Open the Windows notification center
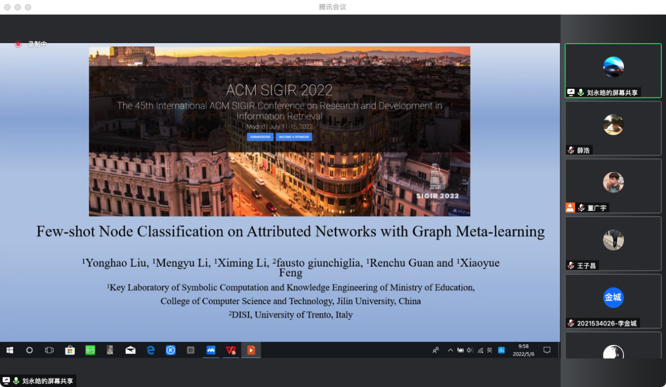Screen dimensions: 666x387 click(x=547, y=350)
